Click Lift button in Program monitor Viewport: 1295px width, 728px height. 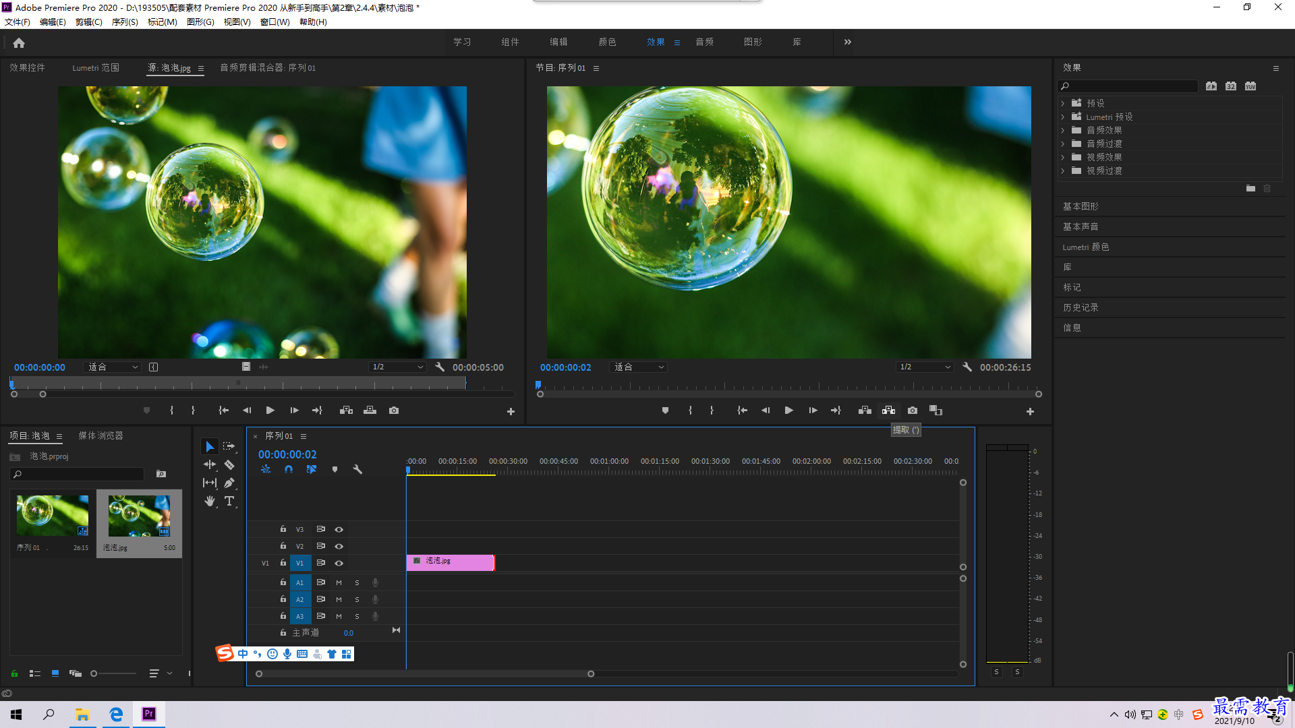pyautogui.click(x=865, y=411)
